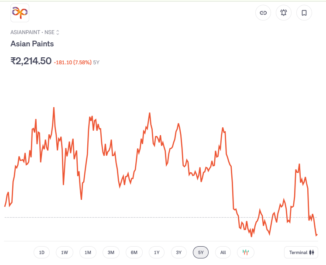Switch to candlestick chart view

click(246, 252)
